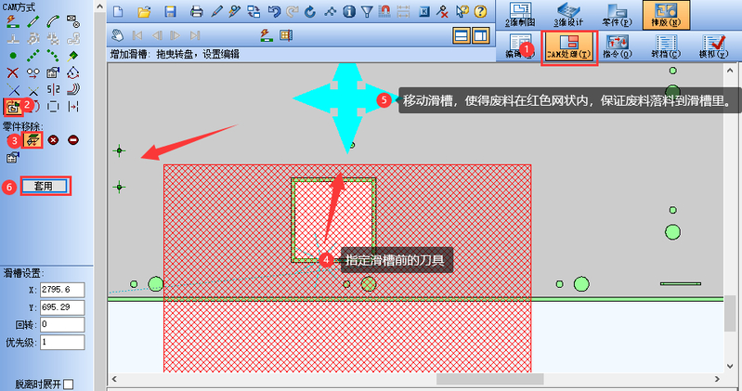Click the blue K square toolbar icon
The width and height of the screenshot is (742, 391).
click(x=424, y=12)
